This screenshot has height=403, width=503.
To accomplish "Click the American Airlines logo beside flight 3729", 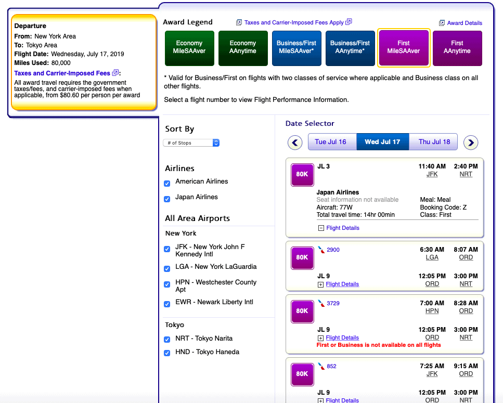I will [321, 303].
